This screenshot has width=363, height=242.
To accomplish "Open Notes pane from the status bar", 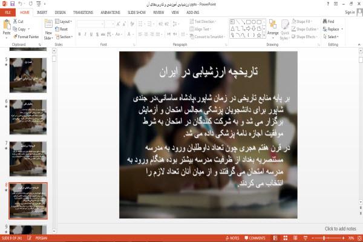I will coord(232,238).
